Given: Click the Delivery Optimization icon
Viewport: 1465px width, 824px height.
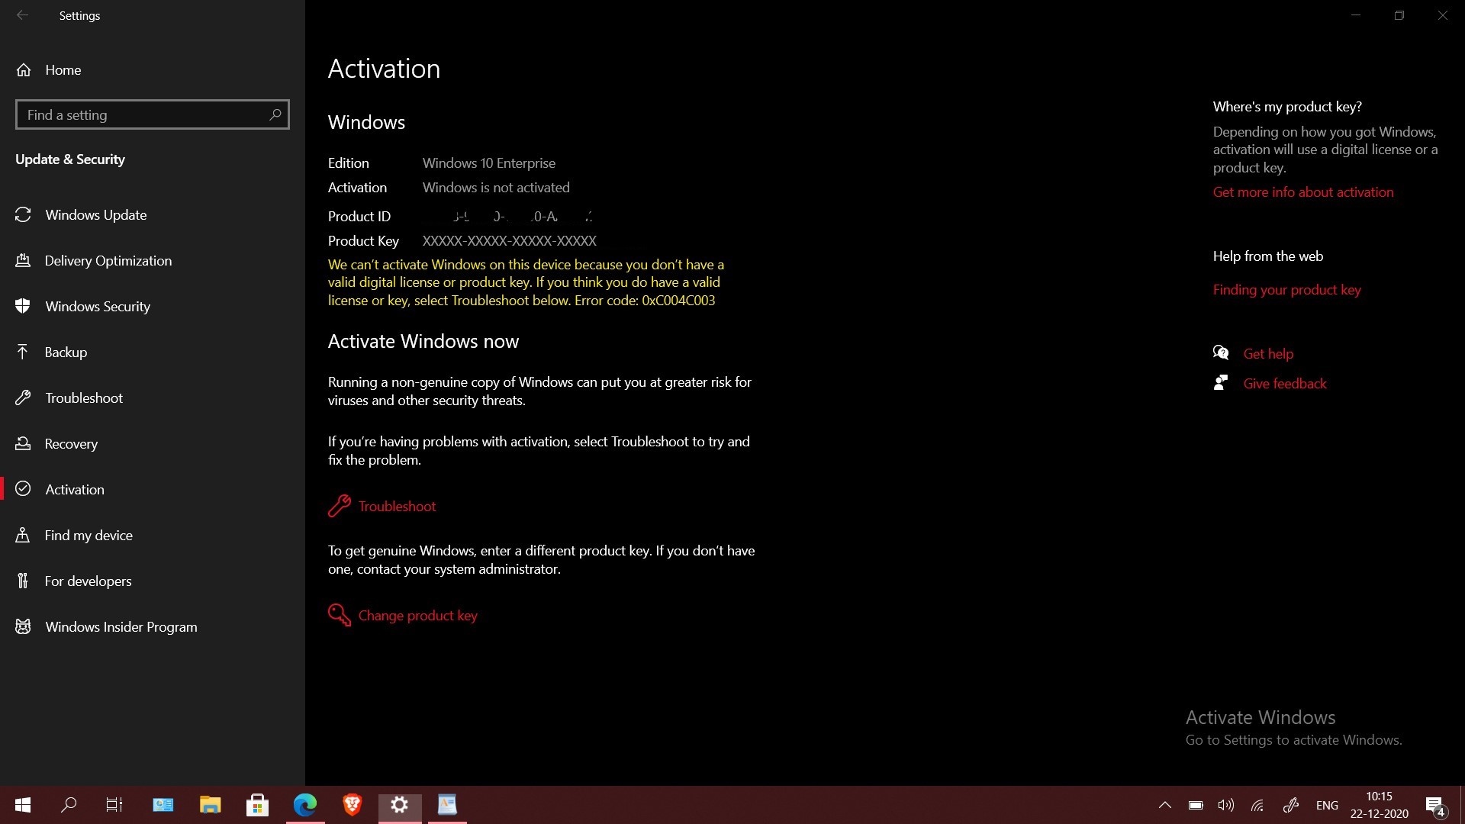Looking at the screenshot, I should coord(23,260).
